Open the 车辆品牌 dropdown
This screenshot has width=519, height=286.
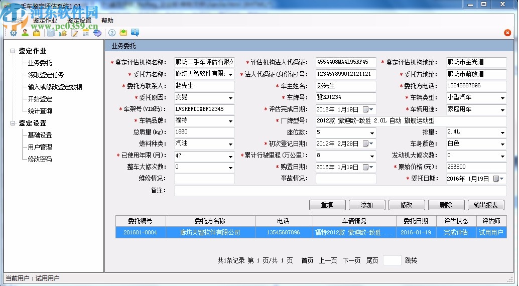(x=231, y=121)
